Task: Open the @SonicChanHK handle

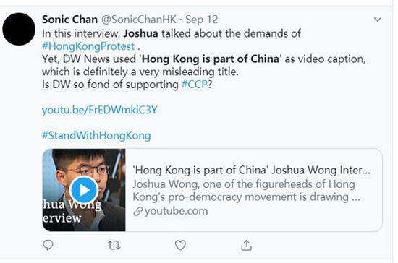Action: (139, 20)
